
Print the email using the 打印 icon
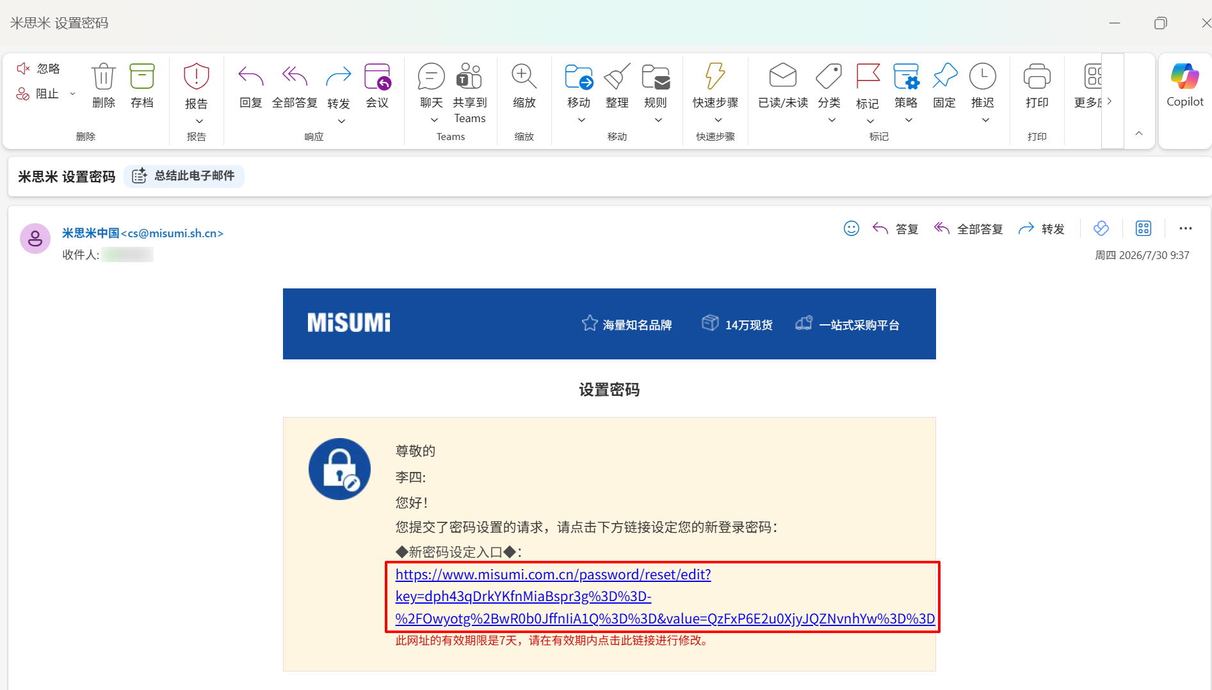(1037, 77)
